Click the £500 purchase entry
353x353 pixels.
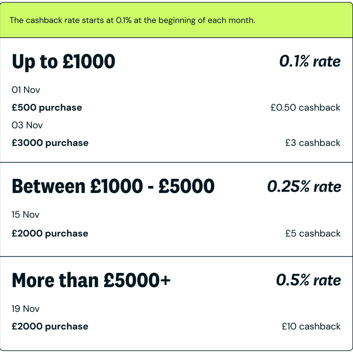tap(47, 108)
